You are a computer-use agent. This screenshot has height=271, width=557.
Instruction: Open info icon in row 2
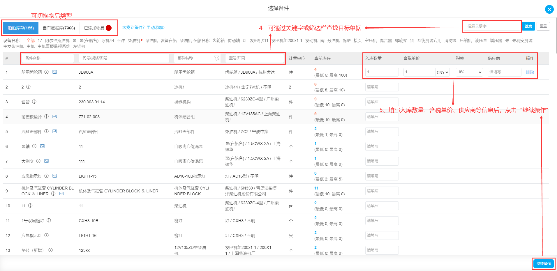(x=28, y=87)
